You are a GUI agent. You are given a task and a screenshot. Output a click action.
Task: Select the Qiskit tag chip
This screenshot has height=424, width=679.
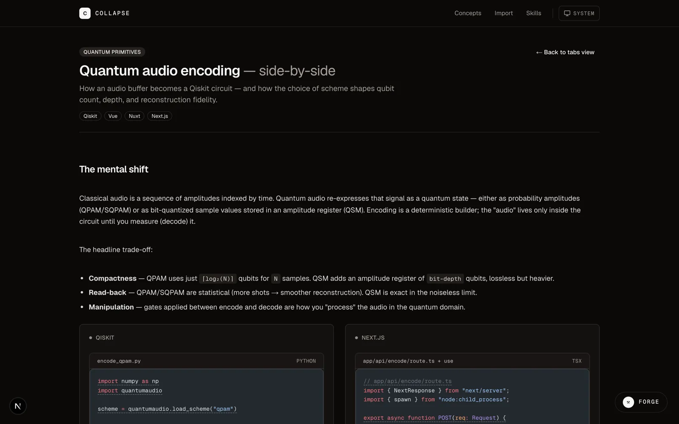tap(90, 116)
